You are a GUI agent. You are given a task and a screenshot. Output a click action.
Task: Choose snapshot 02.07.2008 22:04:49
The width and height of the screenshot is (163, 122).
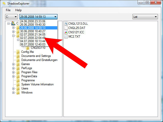click(33, 38)
